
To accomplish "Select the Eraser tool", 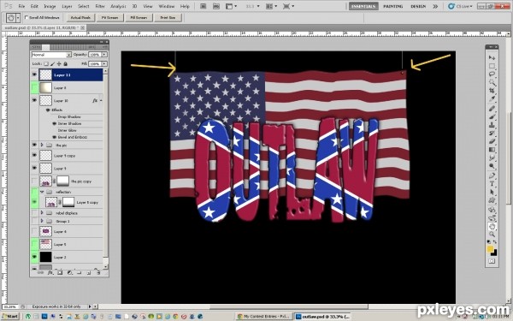I will pos(492,141).
